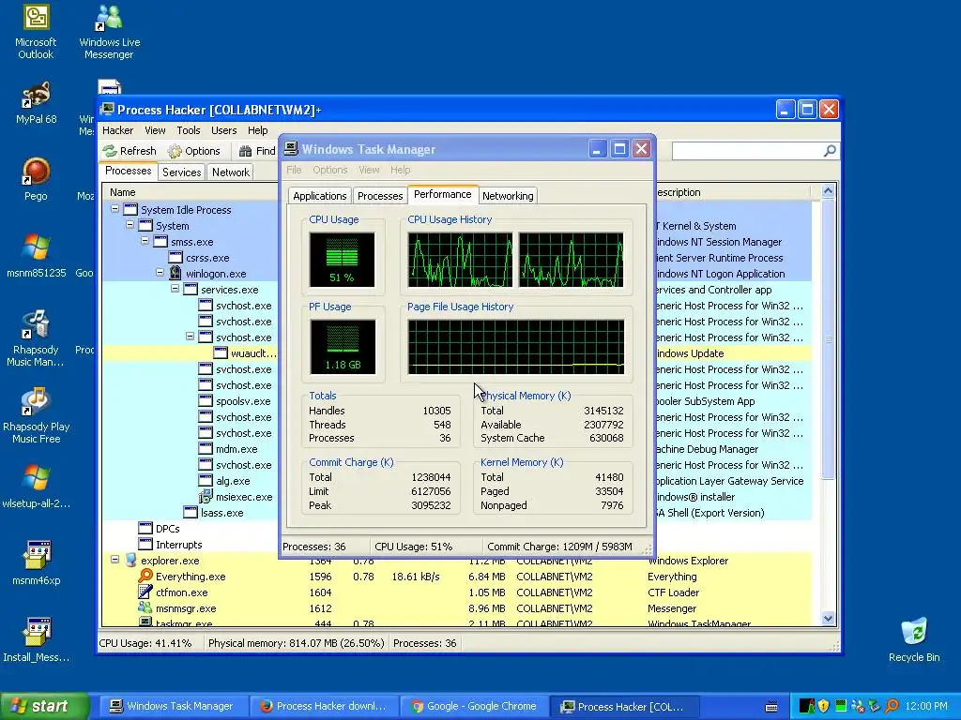Select the msnm46xp installer icon
This screenshot has height=720, width=961.
click(x=36, y=563)
